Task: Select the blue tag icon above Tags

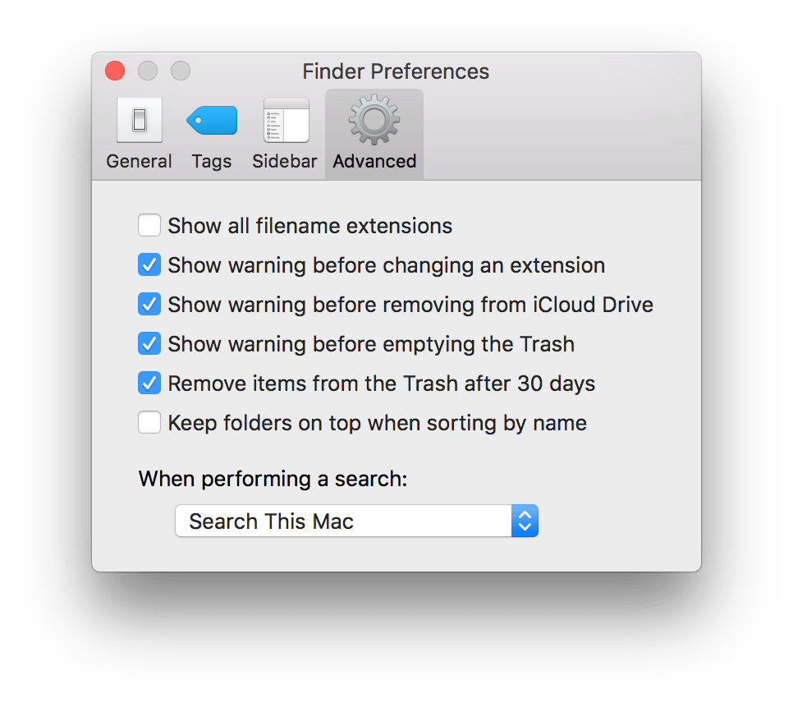Action: click(211, 119)
